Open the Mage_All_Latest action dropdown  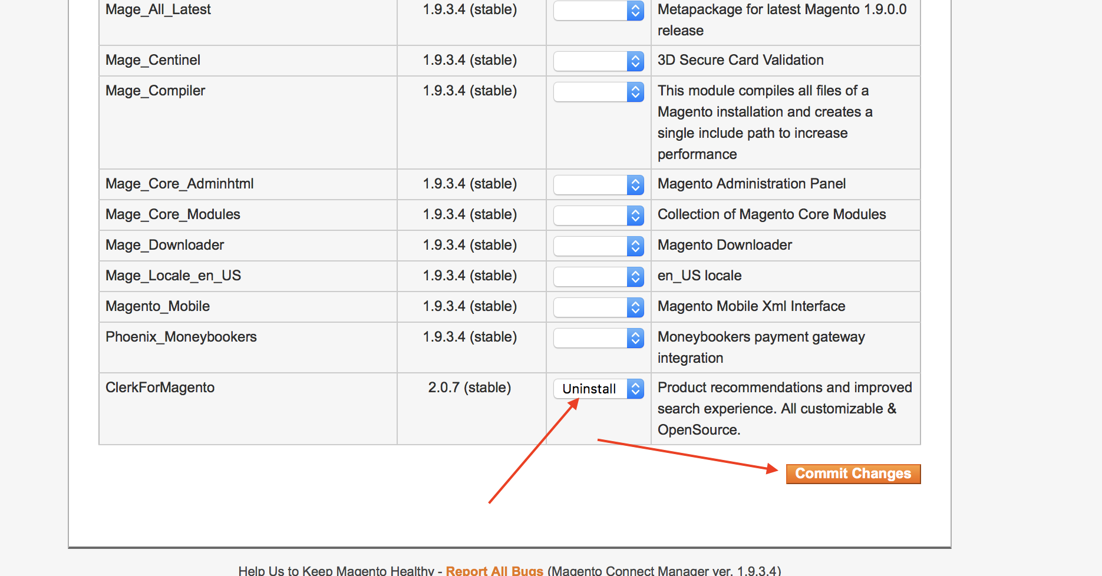pyautogui.click(x=598, y=11)
